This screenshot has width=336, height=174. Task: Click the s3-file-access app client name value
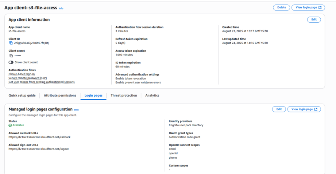17,31
